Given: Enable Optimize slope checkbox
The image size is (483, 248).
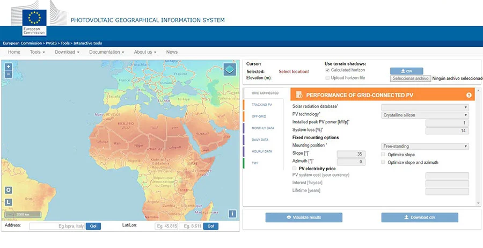Looking at the screenshot, I should [x=383, y=155].
